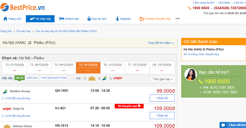Viewport: 246px width, 128px height.
Task: Click Chọn vé for QH-1601 flight
Action: coord(162,98)
